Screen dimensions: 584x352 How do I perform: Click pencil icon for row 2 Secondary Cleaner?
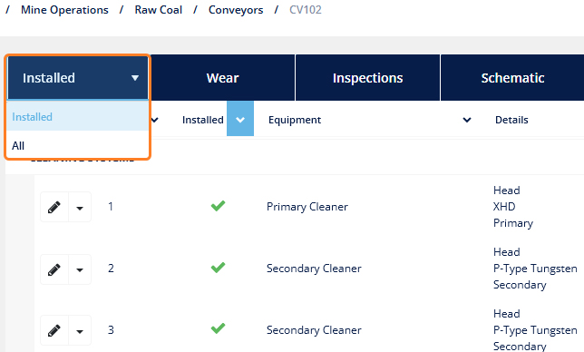click(54, 269)
